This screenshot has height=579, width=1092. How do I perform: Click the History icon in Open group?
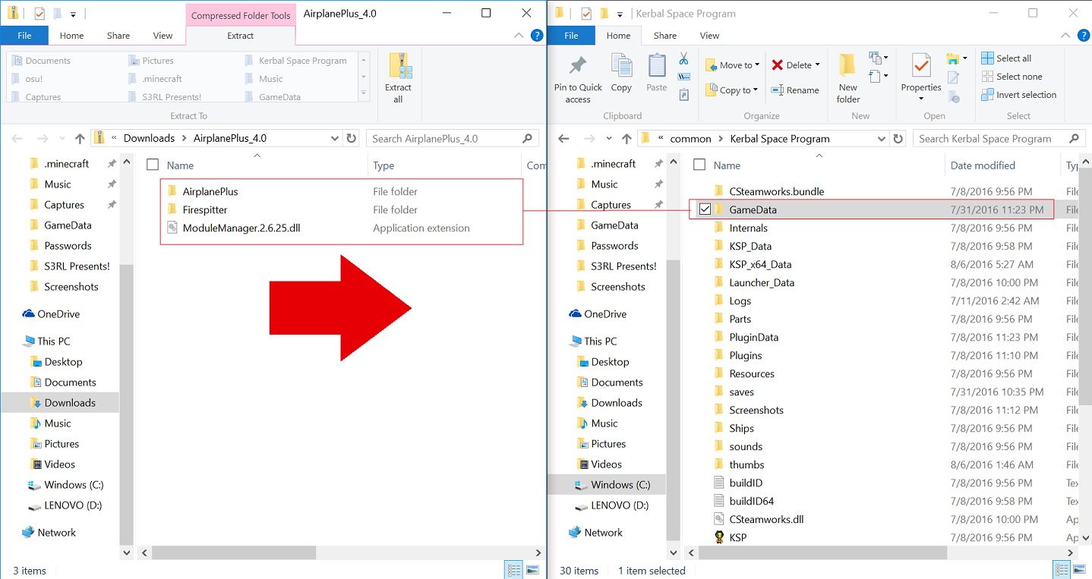pyautogui.click(x=954, y=97)
